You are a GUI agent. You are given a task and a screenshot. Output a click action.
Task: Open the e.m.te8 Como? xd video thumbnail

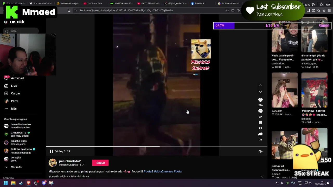(284, 145)
